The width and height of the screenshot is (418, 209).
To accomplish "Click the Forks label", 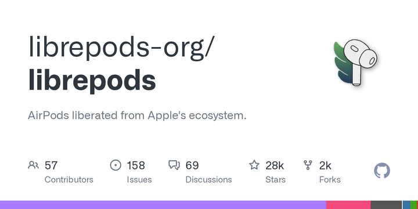I will pyautogui.click(x=330, y=179).
